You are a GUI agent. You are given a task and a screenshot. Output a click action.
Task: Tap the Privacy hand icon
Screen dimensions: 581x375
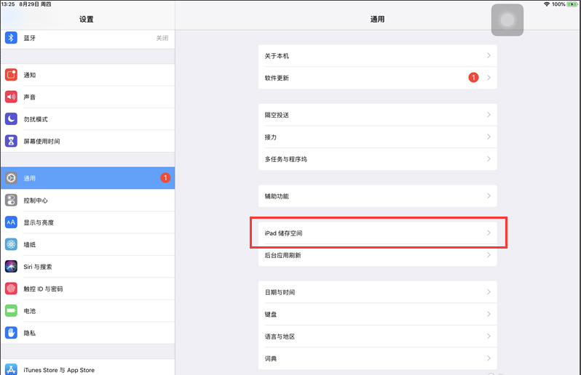click(x=11, y=333)
